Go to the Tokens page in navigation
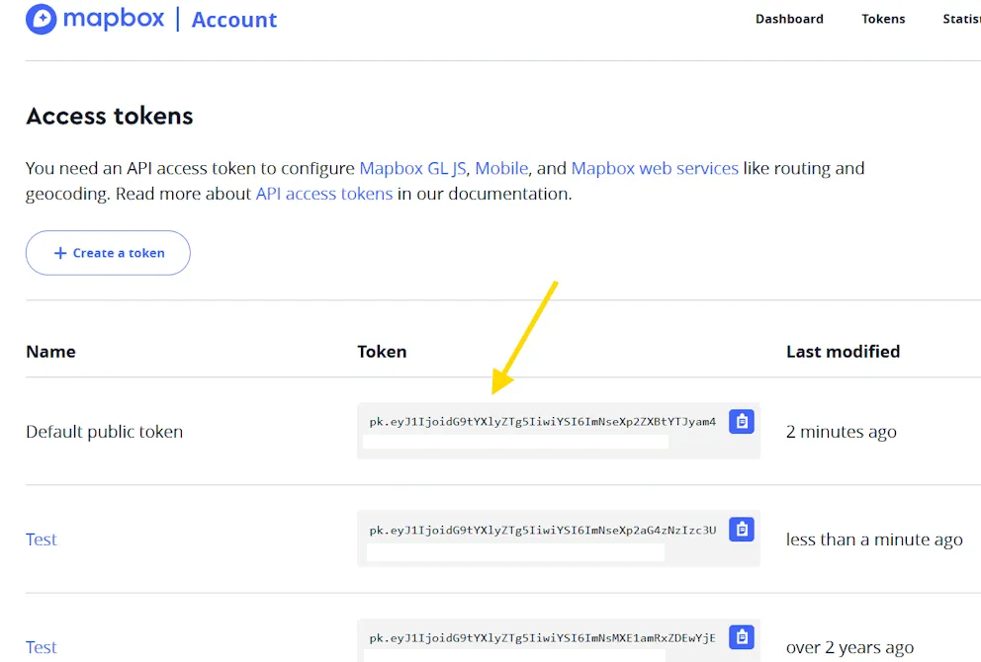981x662 pixels. pyautogui.click(x=883, y=19)
